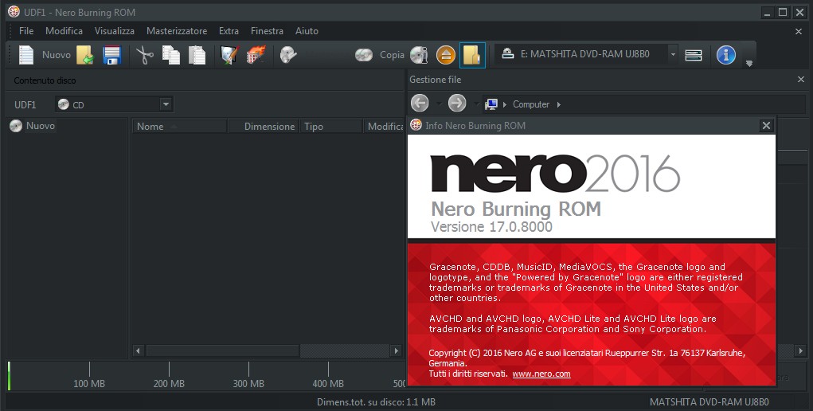Click the file list right scroll arrow
The height and width of the screenshot is (411, 813).
[396, 350]
